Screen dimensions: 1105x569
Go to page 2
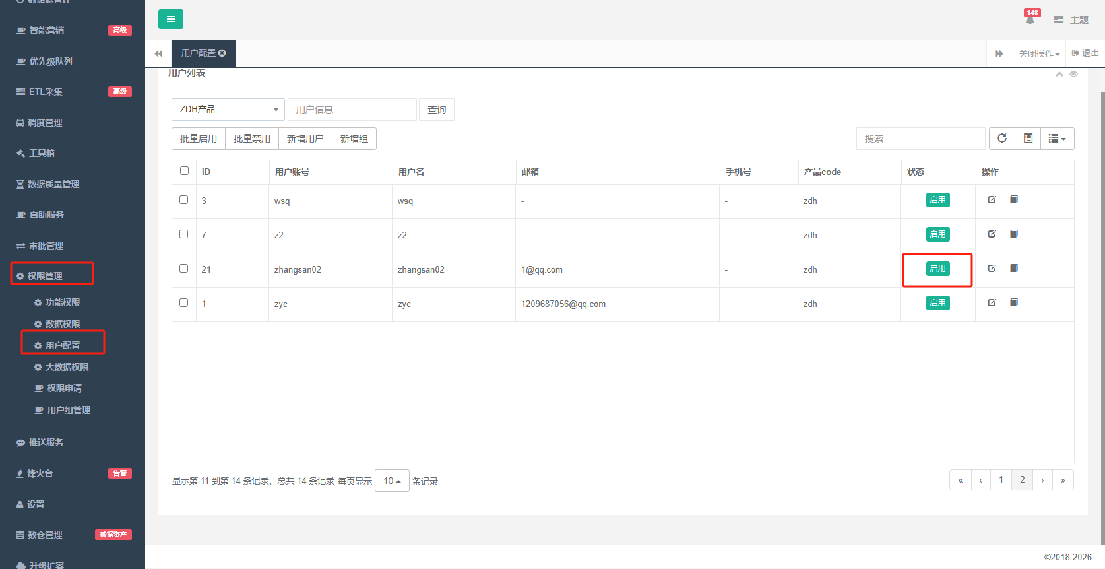pyautogui.click(x=1022, y=480)
